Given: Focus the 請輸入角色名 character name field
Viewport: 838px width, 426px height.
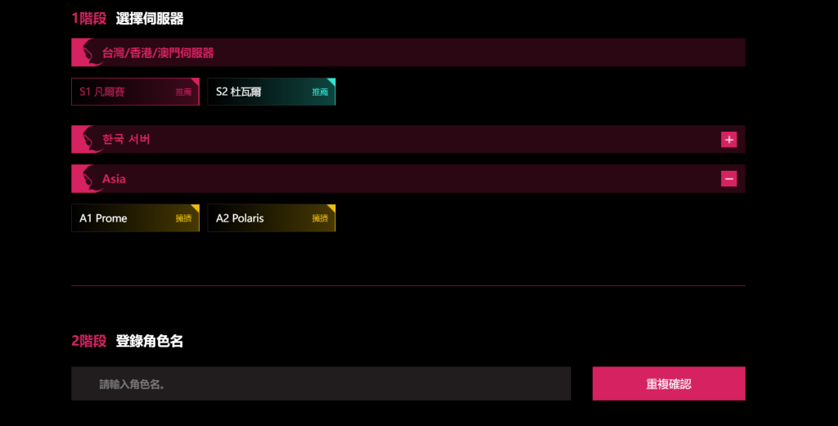Looking at the screenshot, I should point(321,383).
